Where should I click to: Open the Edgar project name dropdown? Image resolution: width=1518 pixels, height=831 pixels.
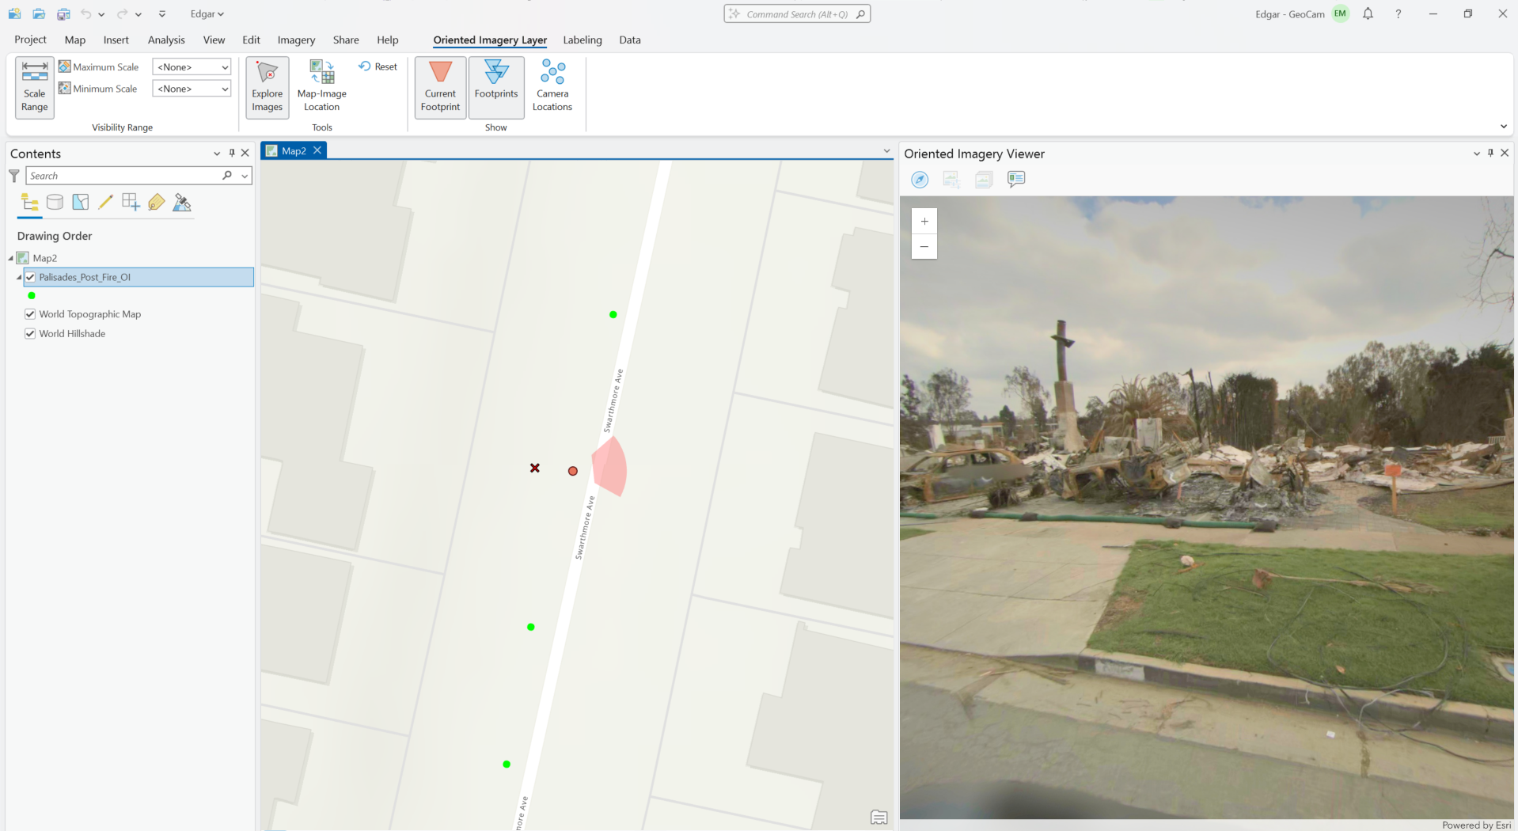point(207,13)
